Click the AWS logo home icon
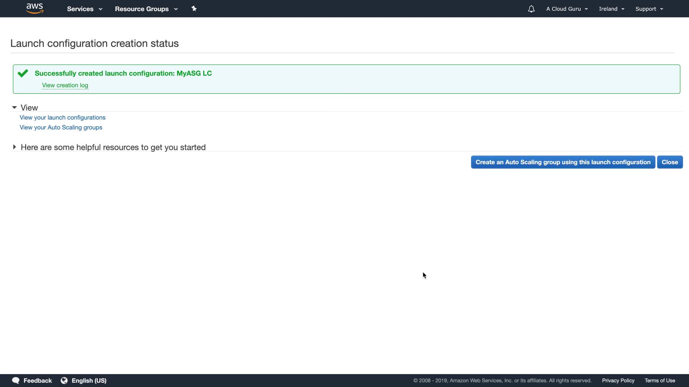This screenshot has width=689, height=387. click(35, 8)
